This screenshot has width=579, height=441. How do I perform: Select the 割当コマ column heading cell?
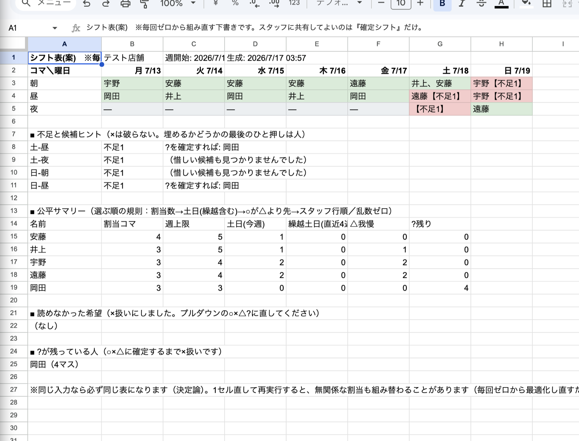(x=132, y=224)
